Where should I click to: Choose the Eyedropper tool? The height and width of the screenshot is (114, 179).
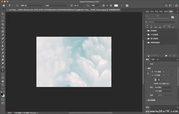(x=3, y=35)
